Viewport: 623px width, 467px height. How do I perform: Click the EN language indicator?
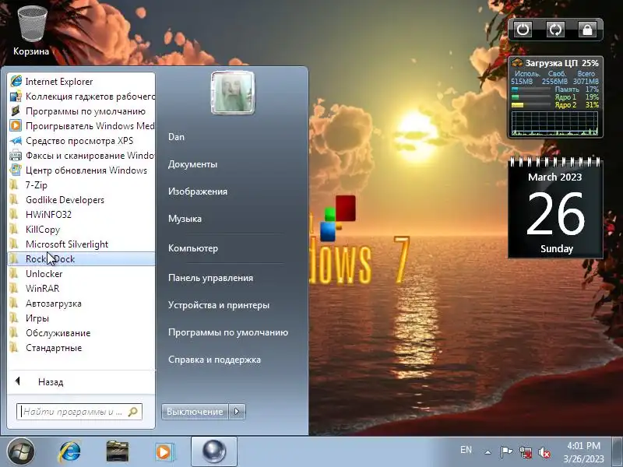point(466,450)
